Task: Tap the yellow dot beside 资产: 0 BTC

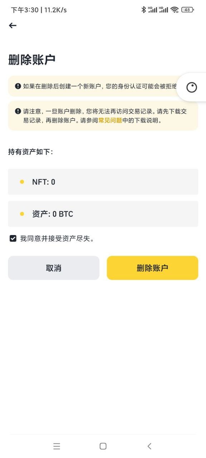Action: point(21,214)
